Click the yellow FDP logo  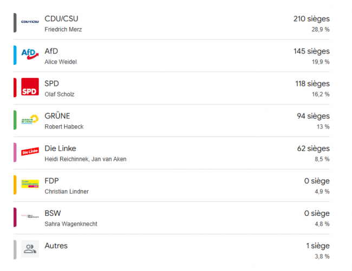tap(30, 184)
